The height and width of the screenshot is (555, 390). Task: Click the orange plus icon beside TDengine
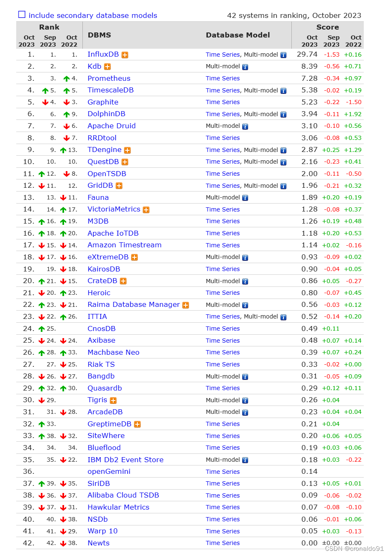tap(127, 150)
